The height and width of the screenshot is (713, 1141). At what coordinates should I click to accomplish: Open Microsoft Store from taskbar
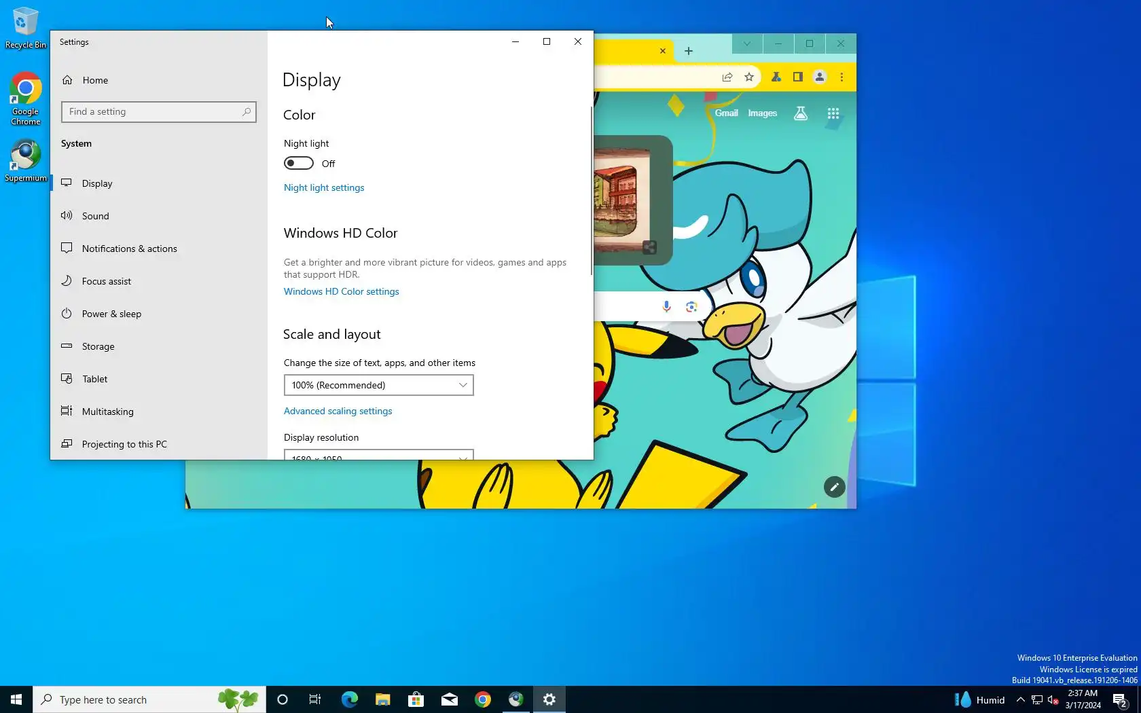[x=416, y=699]
